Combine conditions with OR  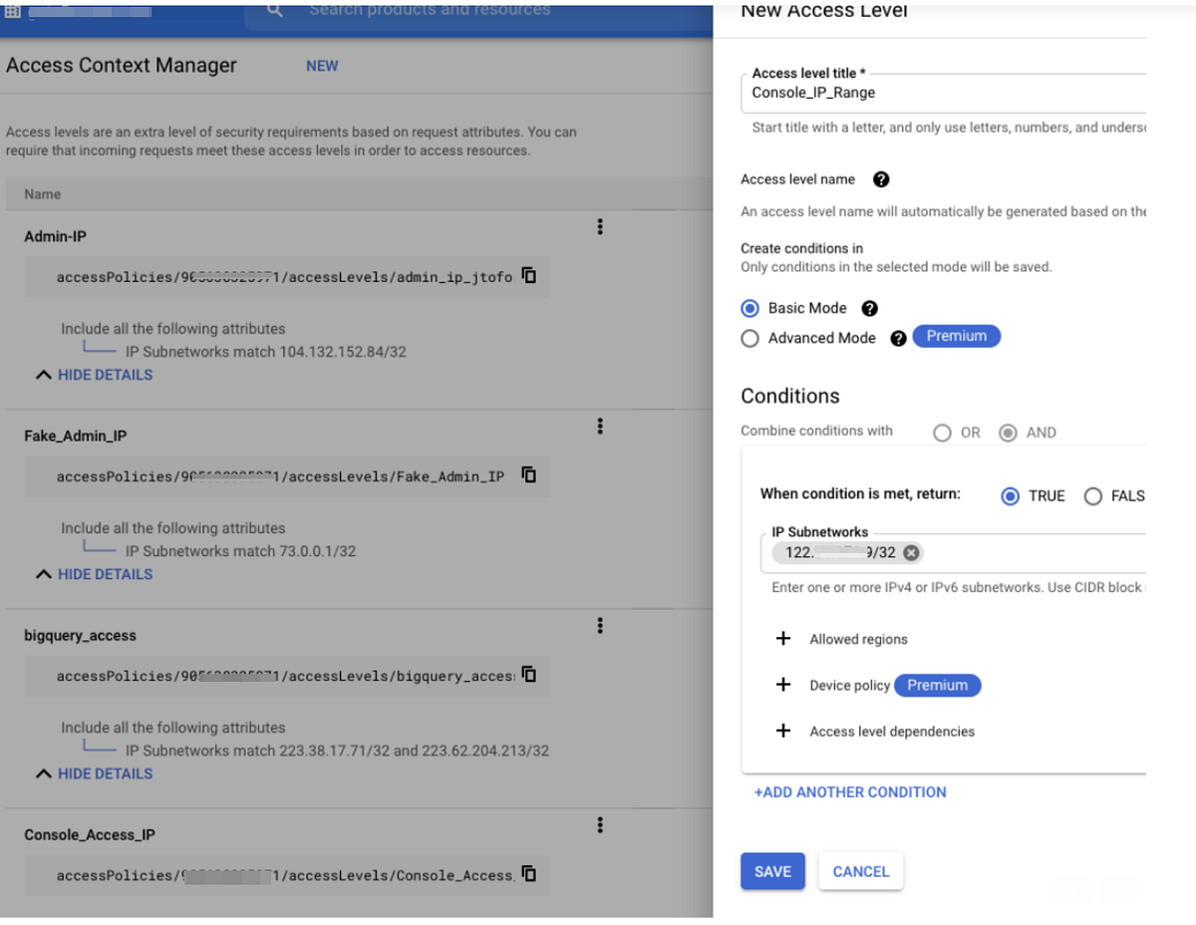[x=942, y=433]
